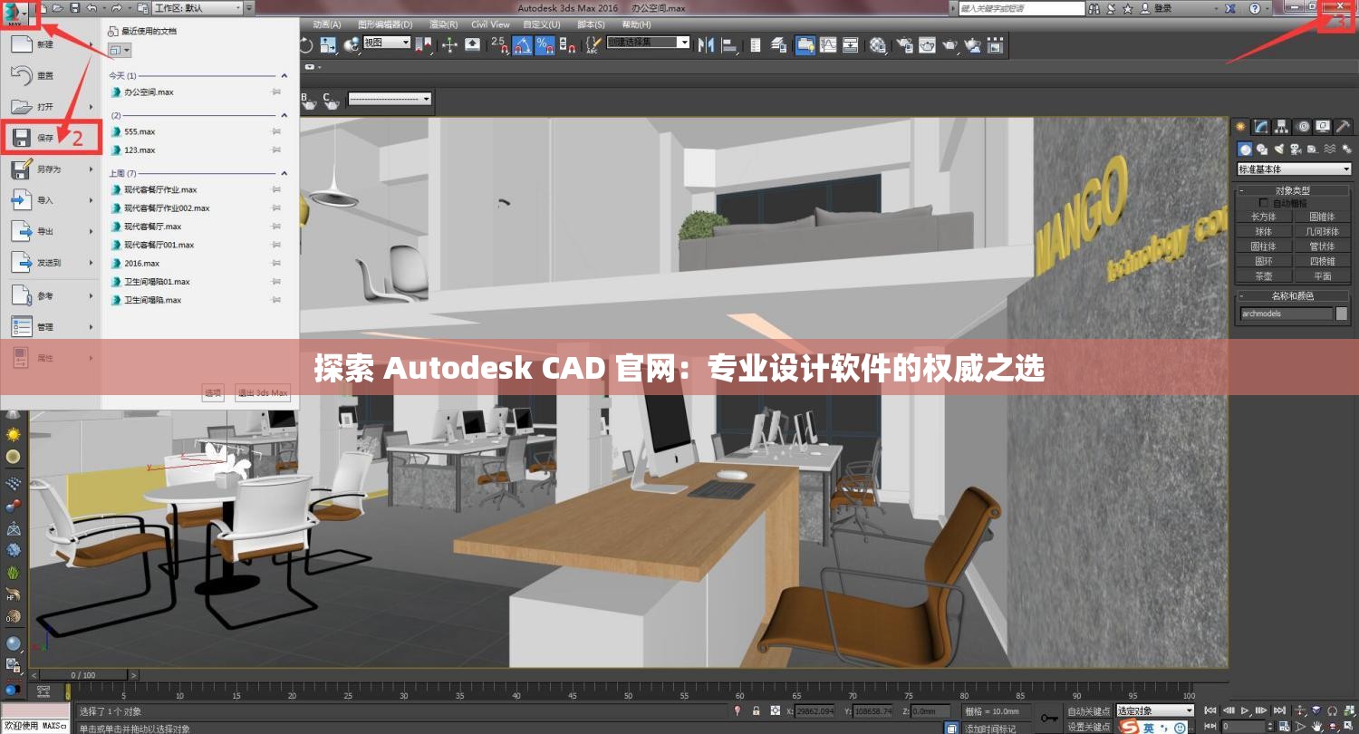This screenshot has height=734, width=1359.
Task: Click the 茶壶 teapot button
Action: pyautogui.click(x=1264, y=276)
